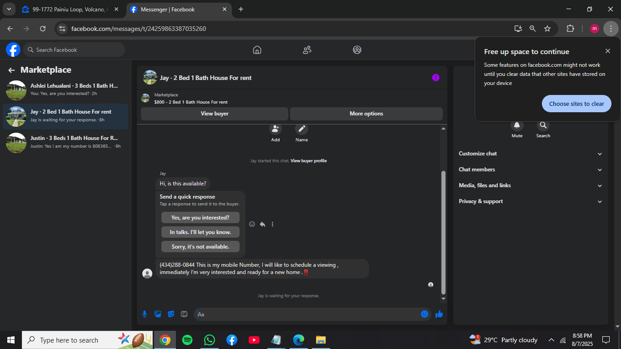Open a new browser tab
Image resolution: width=621 pixels, height=349 pixels.
coord(241,9)
